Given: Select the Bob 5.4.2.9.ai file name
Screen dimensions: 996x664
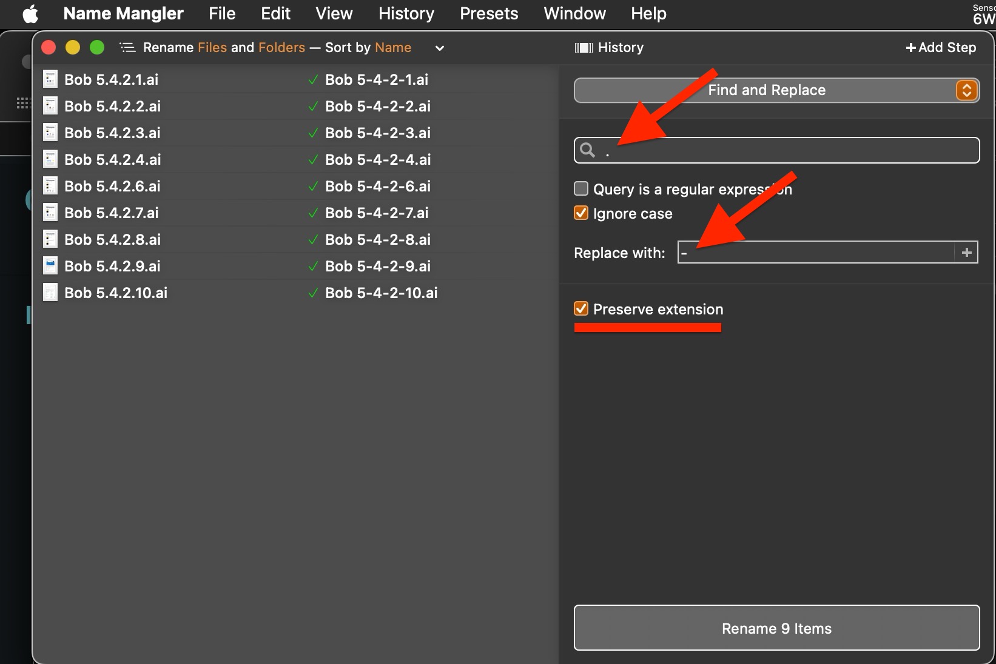Looking at the screenshot, I should [113, 266].
